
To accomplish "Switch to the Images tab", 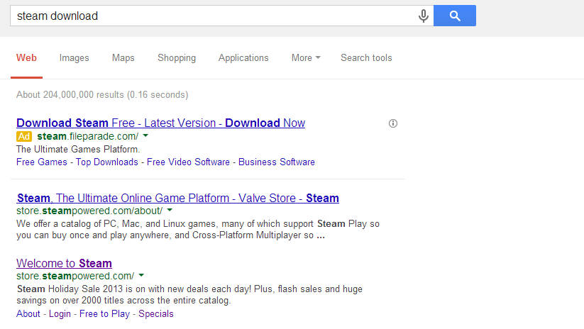I will pos(74,58).
